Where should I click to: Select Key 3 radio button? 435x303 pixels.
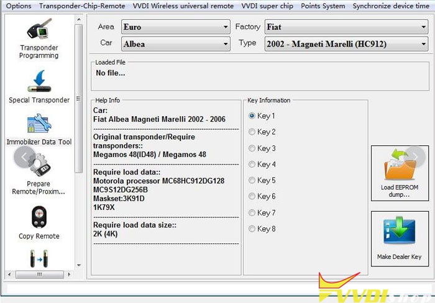[x=252, y=148]
